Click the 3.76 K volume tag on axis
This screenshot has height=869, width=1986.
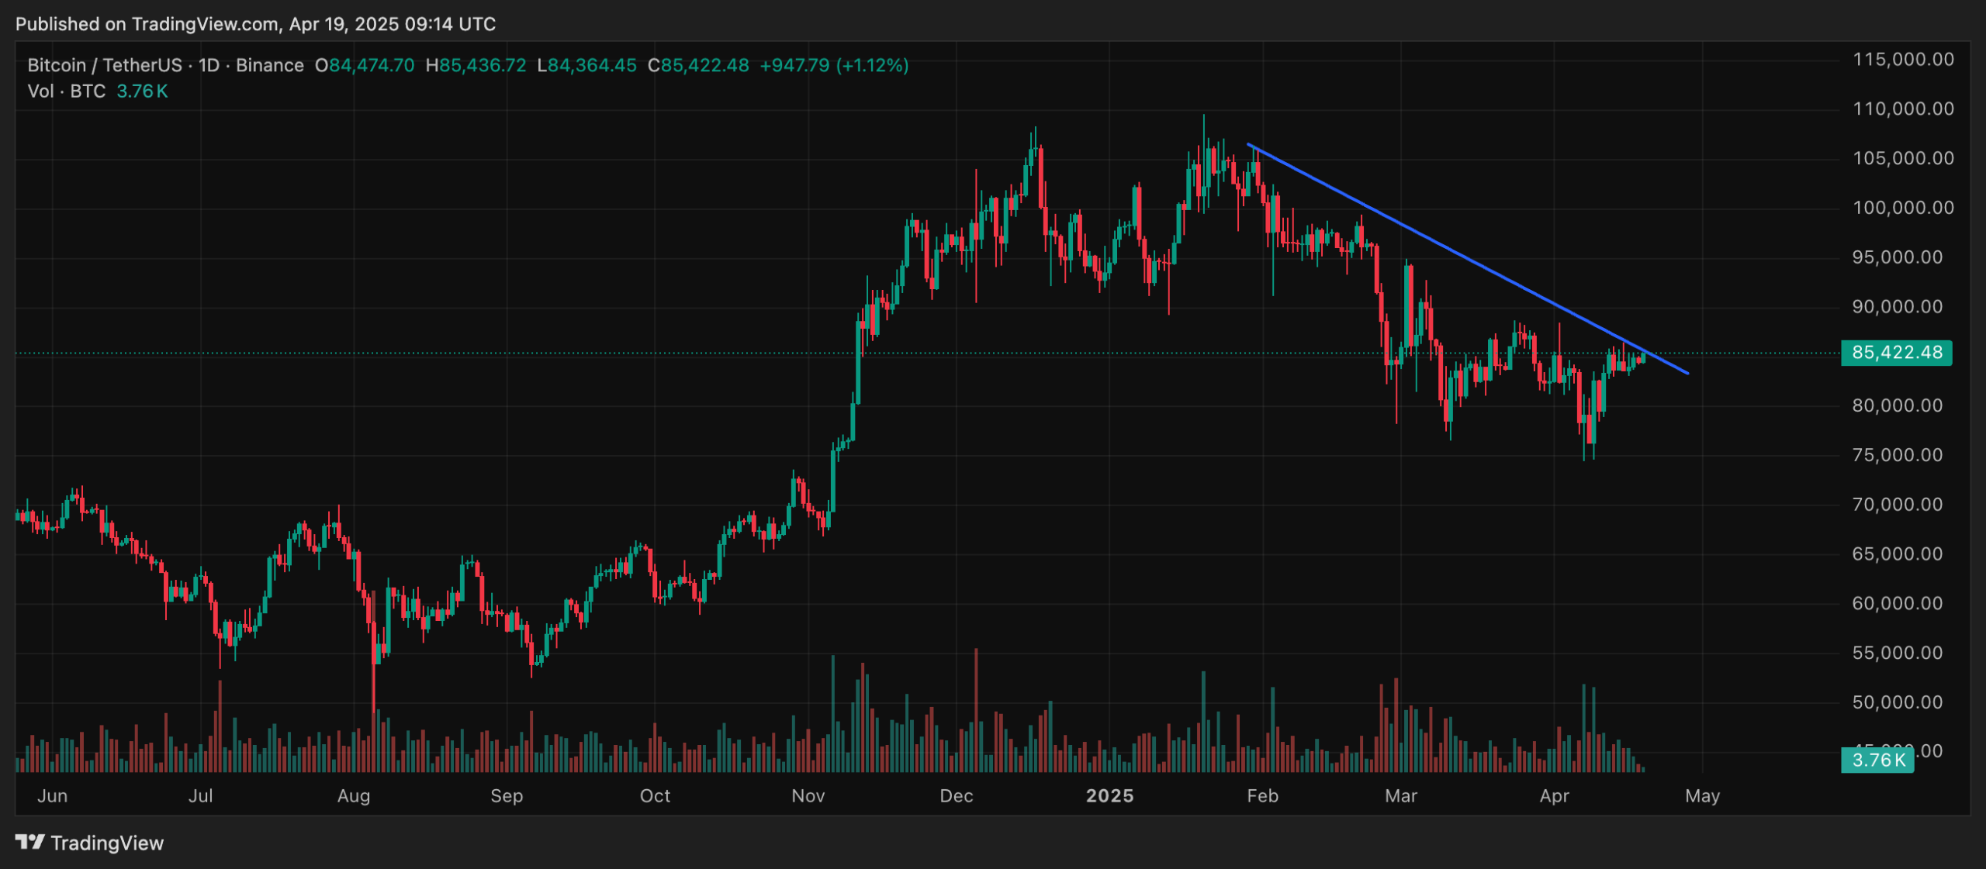tap(1877, 760)
